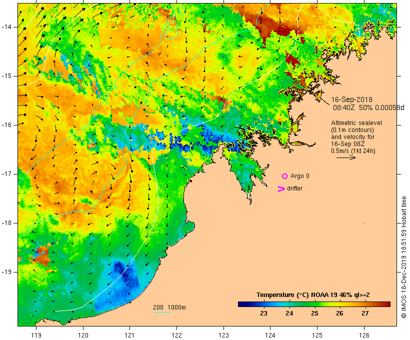Click the 124 longitude axis label
The height and width of the screenshot is (340, 410).
tap(270, 335)
